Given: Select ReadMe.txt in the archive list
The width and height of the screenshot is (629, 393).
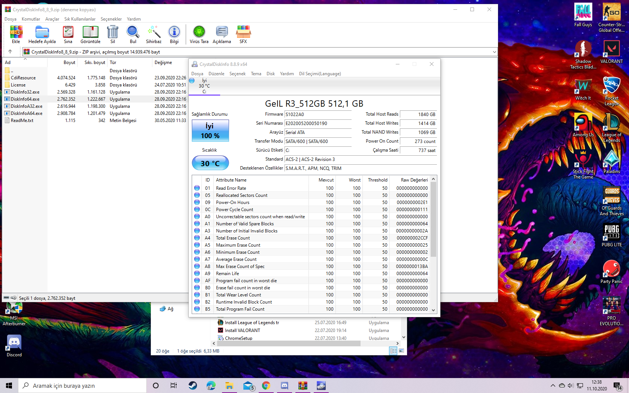Looking at the screenshot, I should (22, 121).
